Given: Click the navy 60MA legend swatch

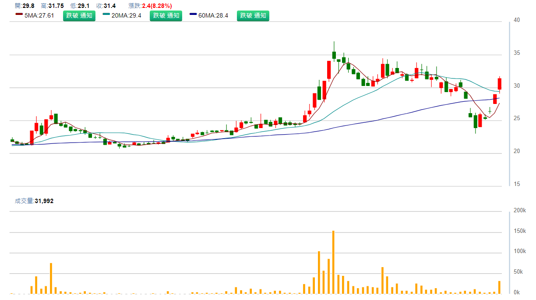Looking at the screenshot, I should [x=193, y=14].
